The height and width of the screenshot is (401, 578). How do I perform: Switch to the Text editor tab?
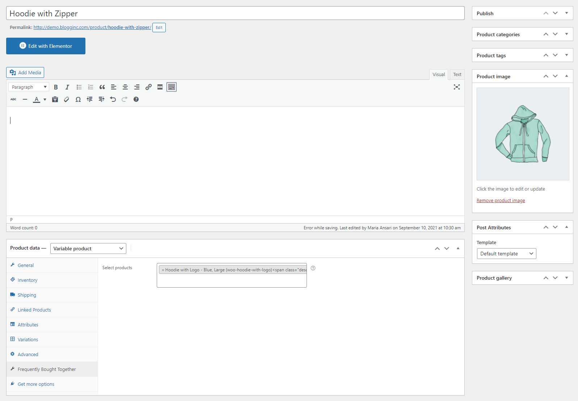point(457,74)
